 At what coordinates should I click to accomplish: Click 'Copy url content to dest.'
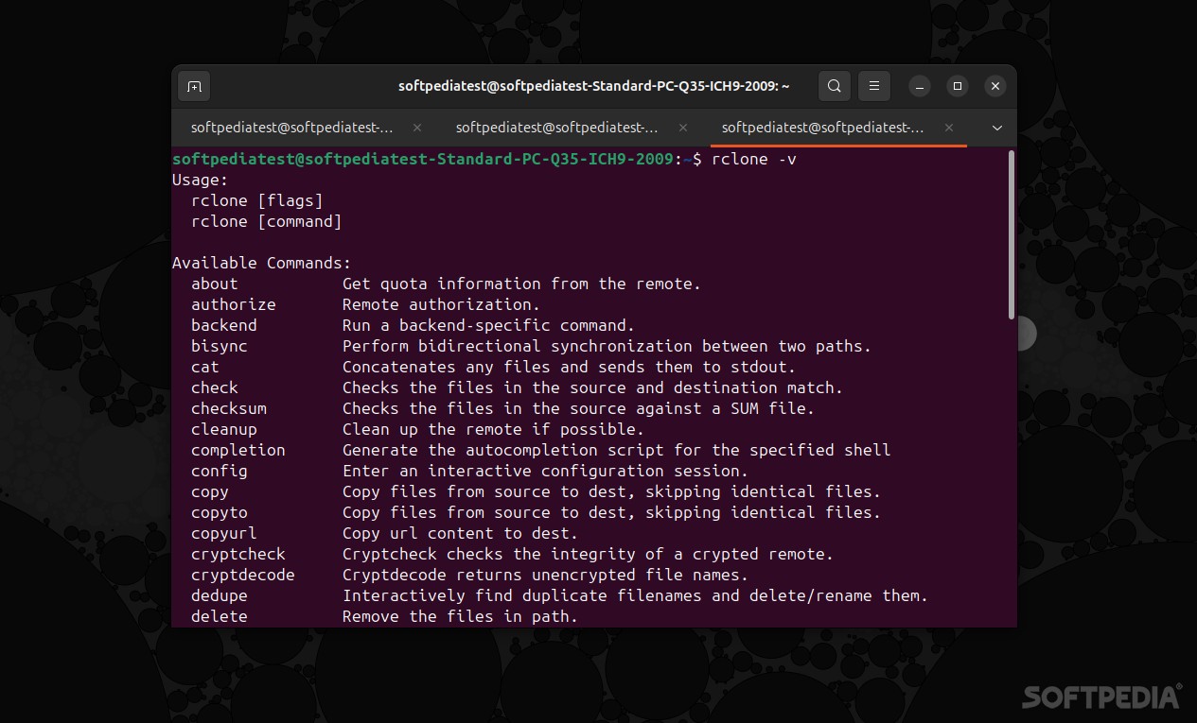(x=461, y=533)
